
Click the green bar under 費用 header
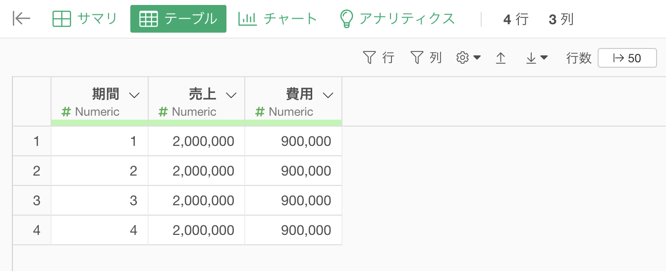click(x=293, y=122)
